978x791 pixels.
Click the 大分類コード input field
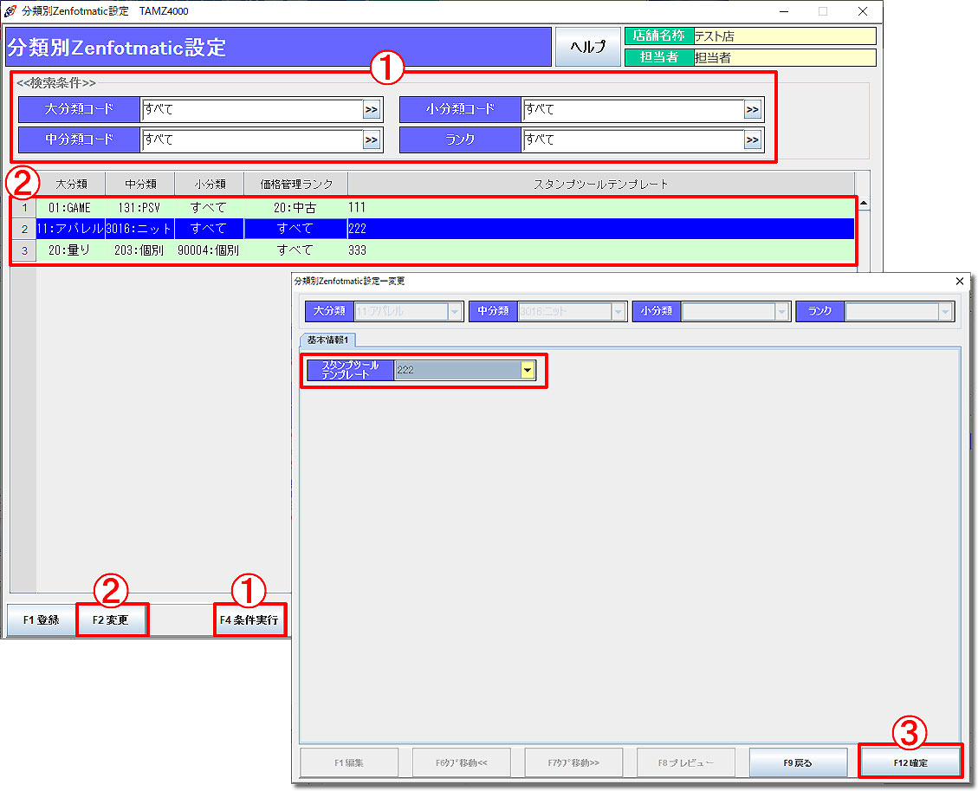[253, 110]
